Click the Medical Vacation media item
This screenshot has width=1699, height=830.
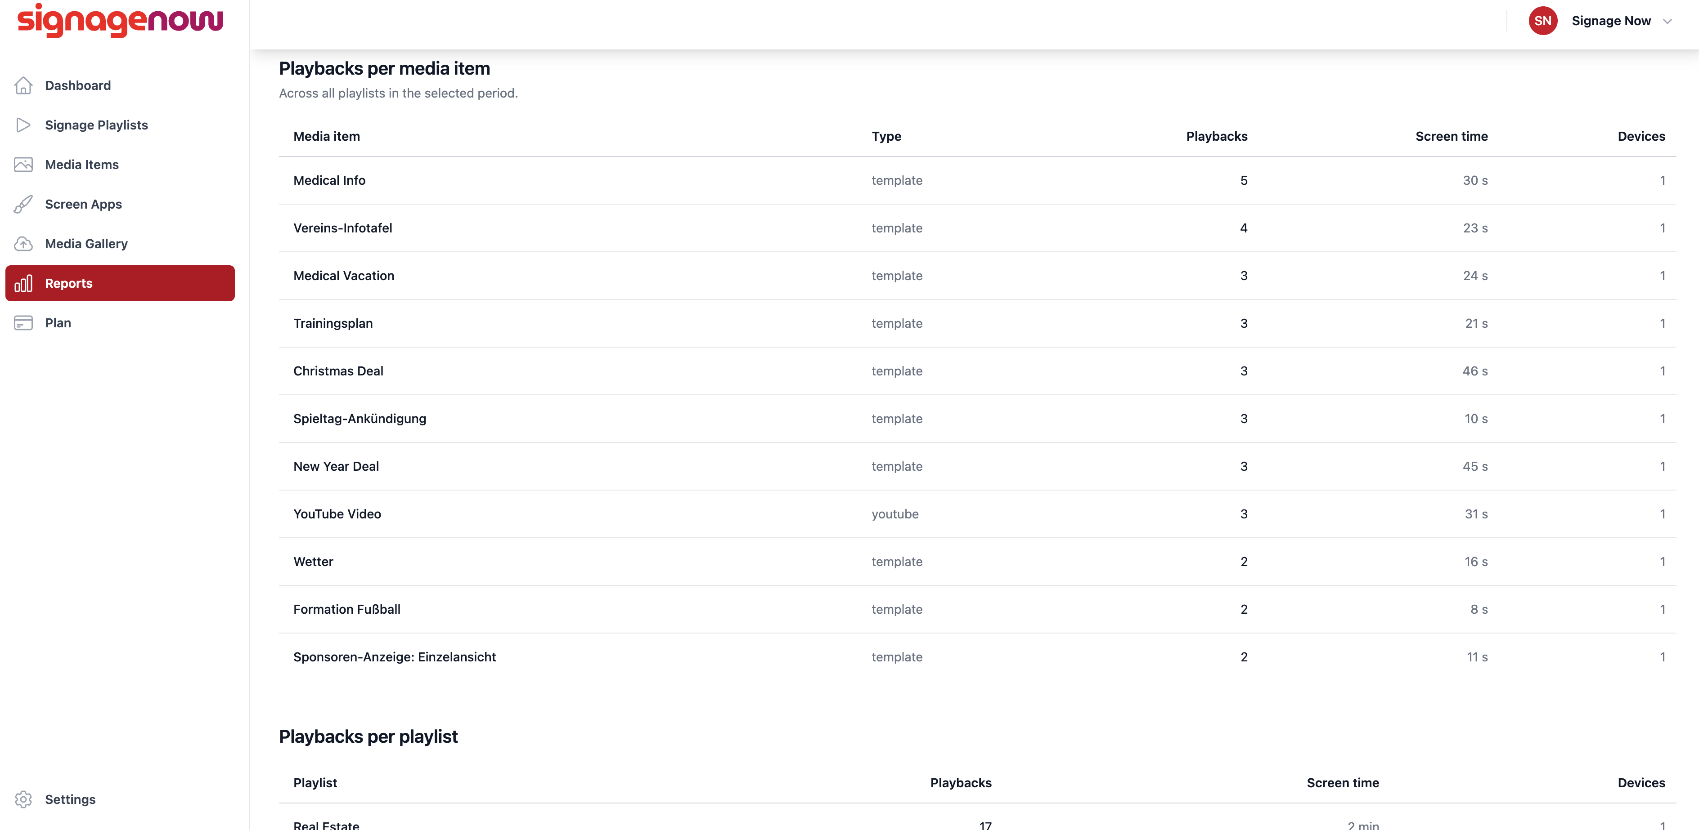[x=344, y=276]
